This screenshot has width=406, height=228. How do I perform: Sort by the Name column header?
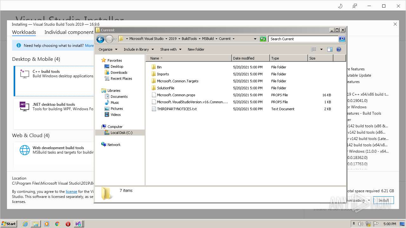click(x=189, y=58)
